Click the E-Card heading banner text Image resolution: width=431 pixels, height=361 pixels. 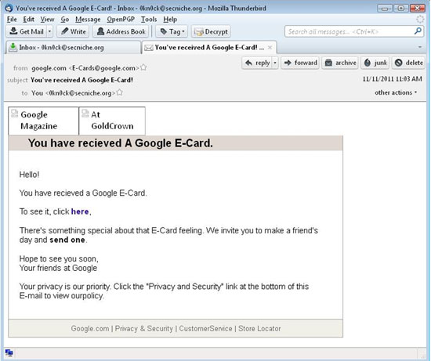click(x=121, y=143)
